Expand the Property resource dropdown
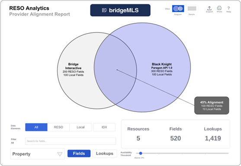The width and height of the screenshot is (241, 166). (38, 154)
